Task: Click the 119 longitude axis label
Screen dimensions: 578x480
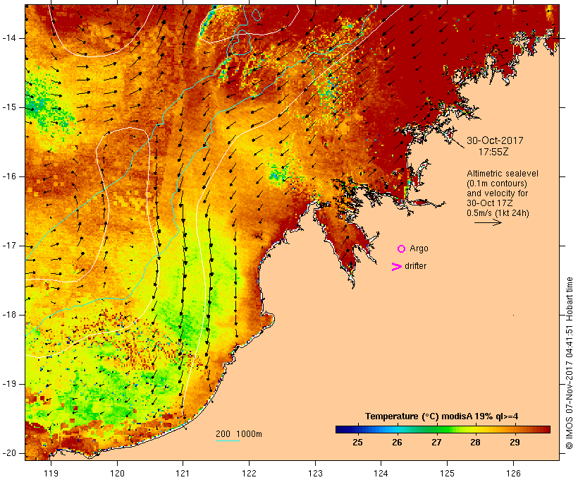Action: [51, 474]
